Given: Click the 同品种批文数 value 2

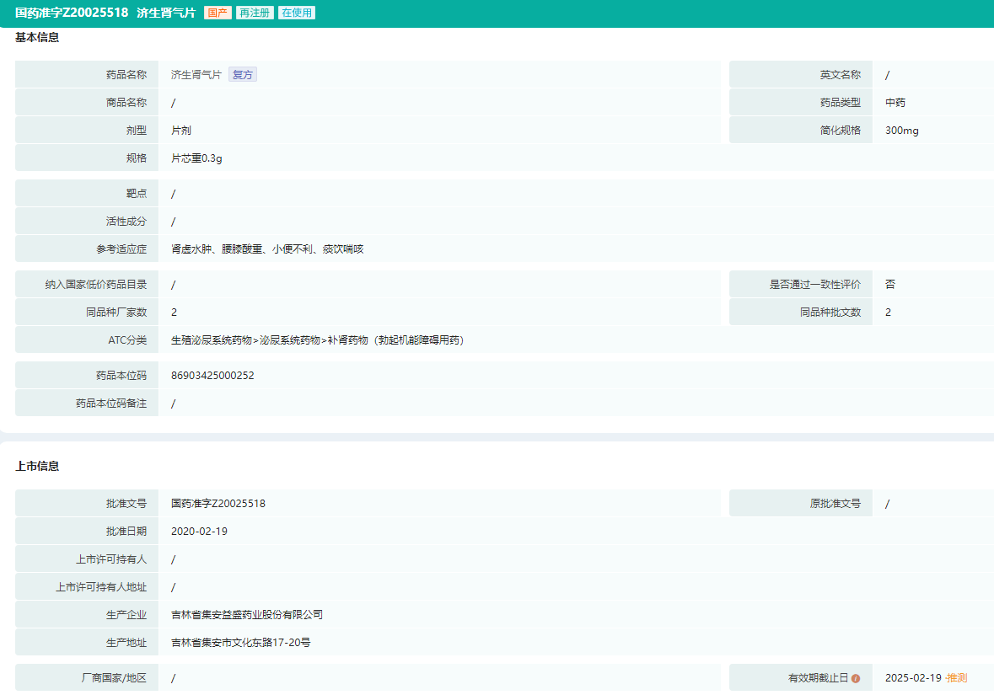Looking at the screenshot, I should (x=889, y=313).
